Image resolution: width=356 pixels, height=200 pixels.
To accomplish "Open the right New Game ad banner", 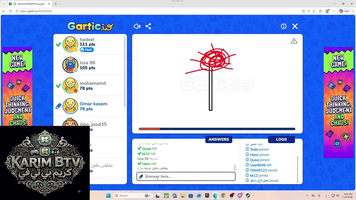I will pyautogui.click(x=338, y=103).
